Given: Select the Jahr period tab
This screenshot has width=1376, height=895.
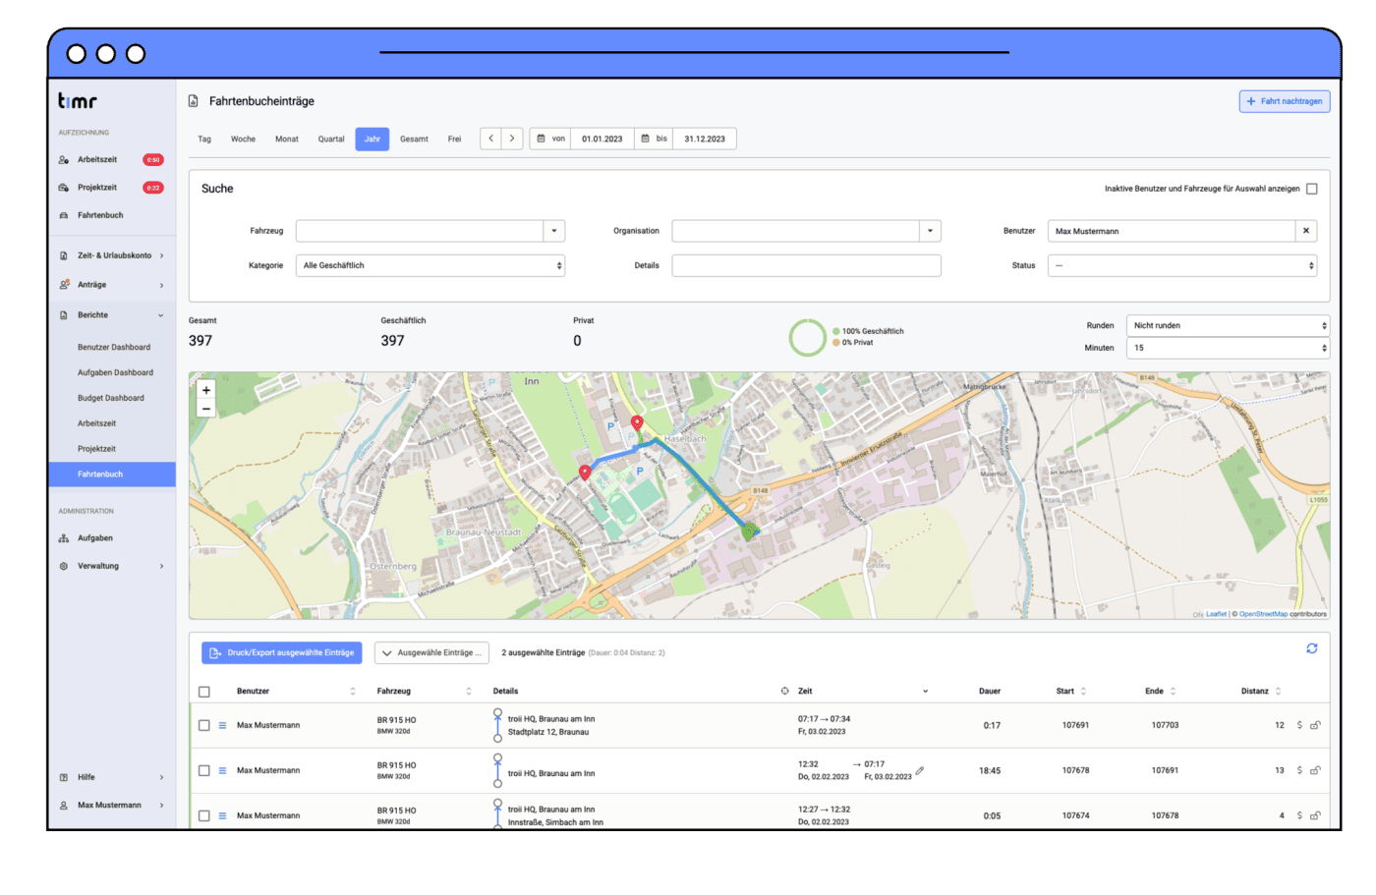Looking at the screenshot, I should click(373, 139).
